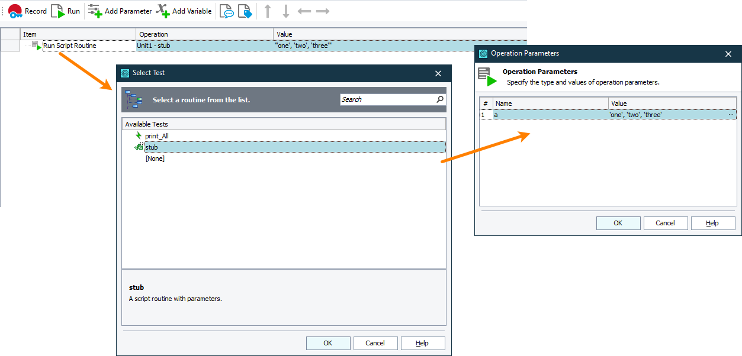The image size is (742, 356).
Task: Click Cancel in Operation Parameters dialog
Action: [666, 223]
